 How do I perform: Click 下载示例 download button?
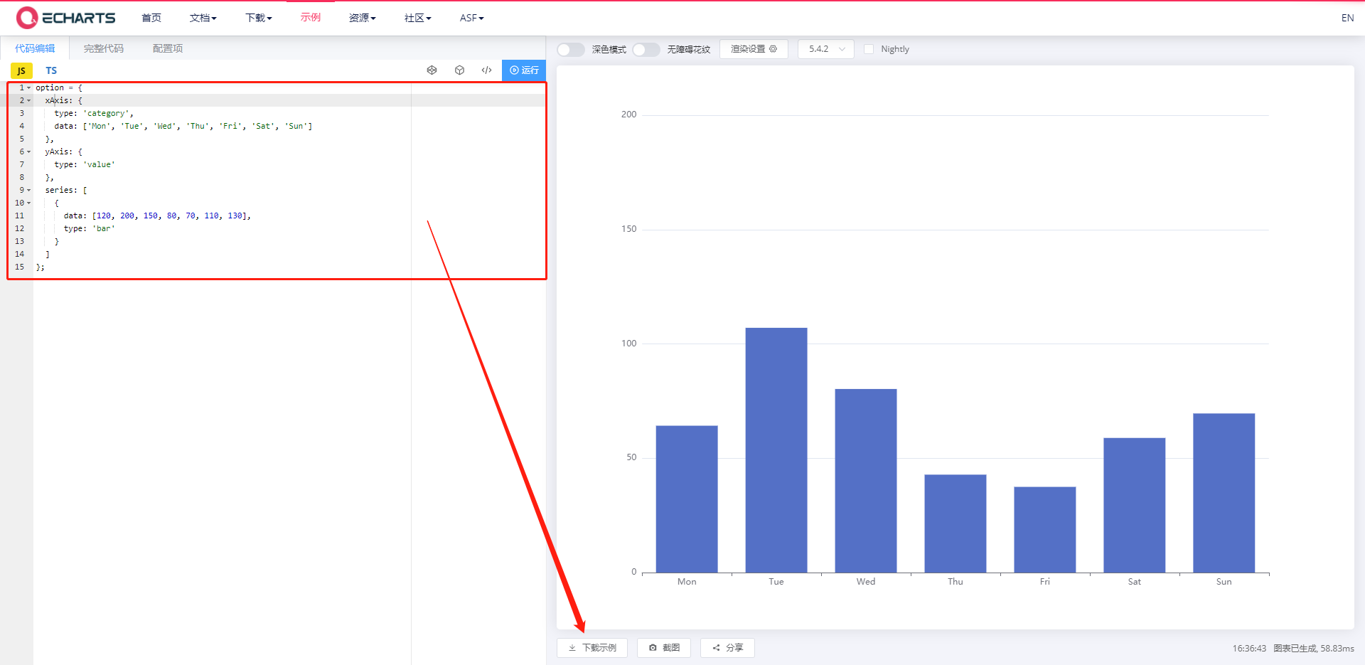coord(592,648)
